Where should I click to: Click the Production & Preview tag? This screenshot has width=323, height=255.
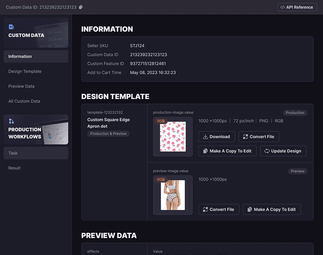point(108,134)
